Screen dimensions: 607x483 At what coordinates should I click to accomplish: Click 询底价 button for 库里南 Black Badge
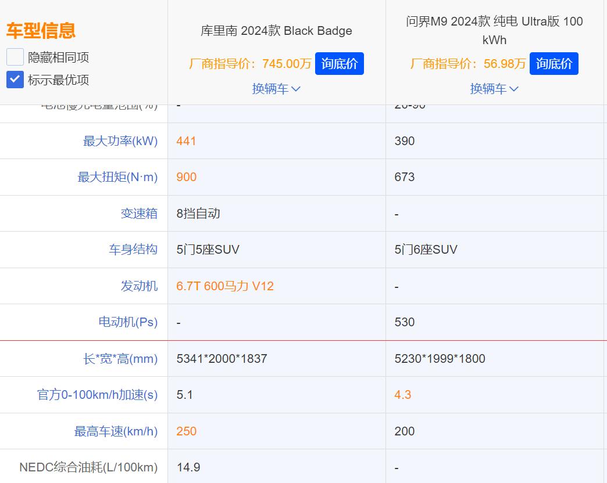point(340,63)
